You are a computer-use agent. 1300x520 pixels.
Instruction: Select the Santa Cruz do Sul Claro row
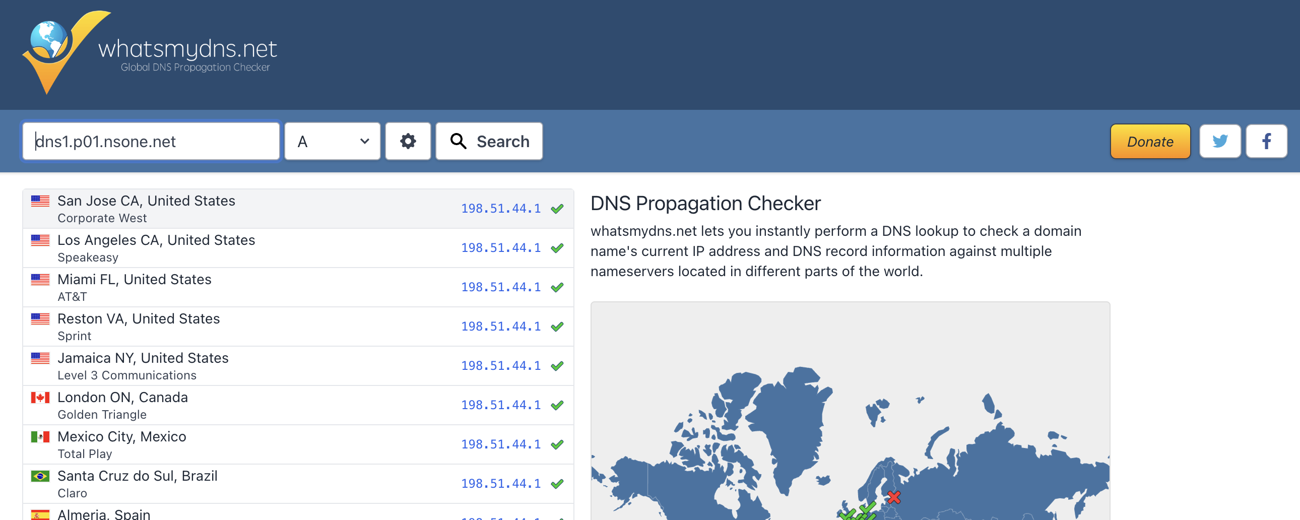(298, 484)
